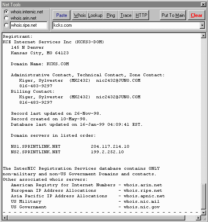Click 'Record created on 10-May-98.' line
The width and height of the screenshot is (208, 222).
49,119
